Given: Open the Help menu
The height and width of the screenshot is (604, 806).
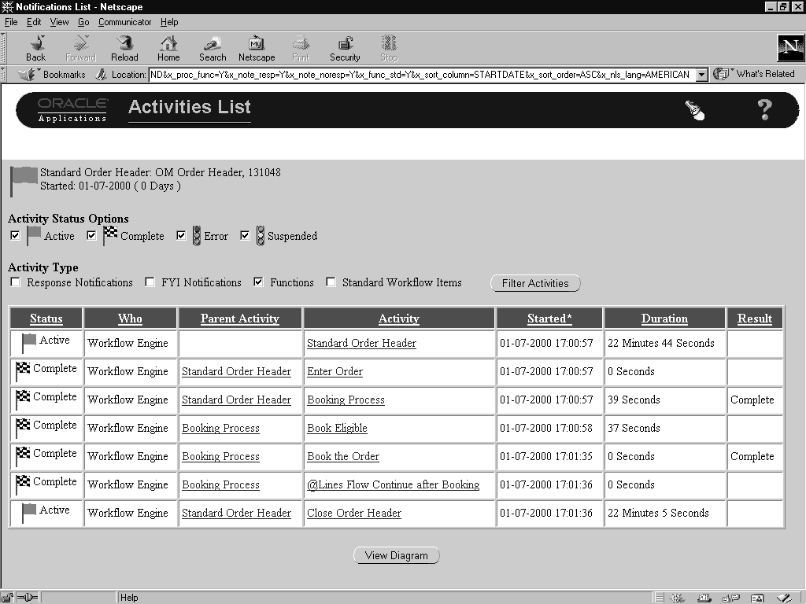Looking at the screenshot, I should tap(169, 22).
